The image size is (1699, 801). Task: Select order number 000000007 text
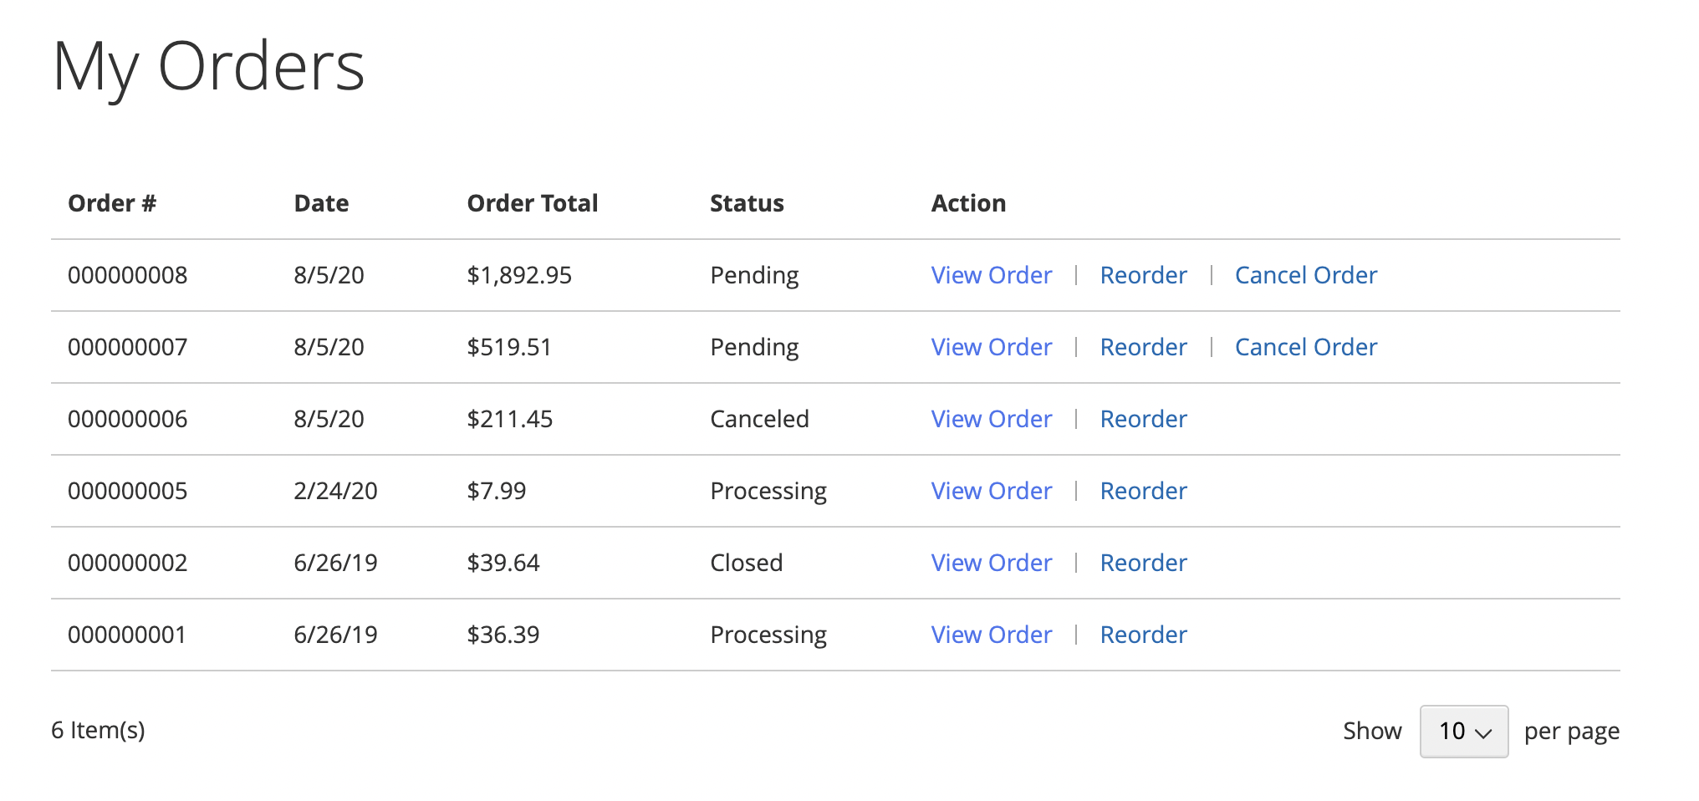(x=127, y=347)
